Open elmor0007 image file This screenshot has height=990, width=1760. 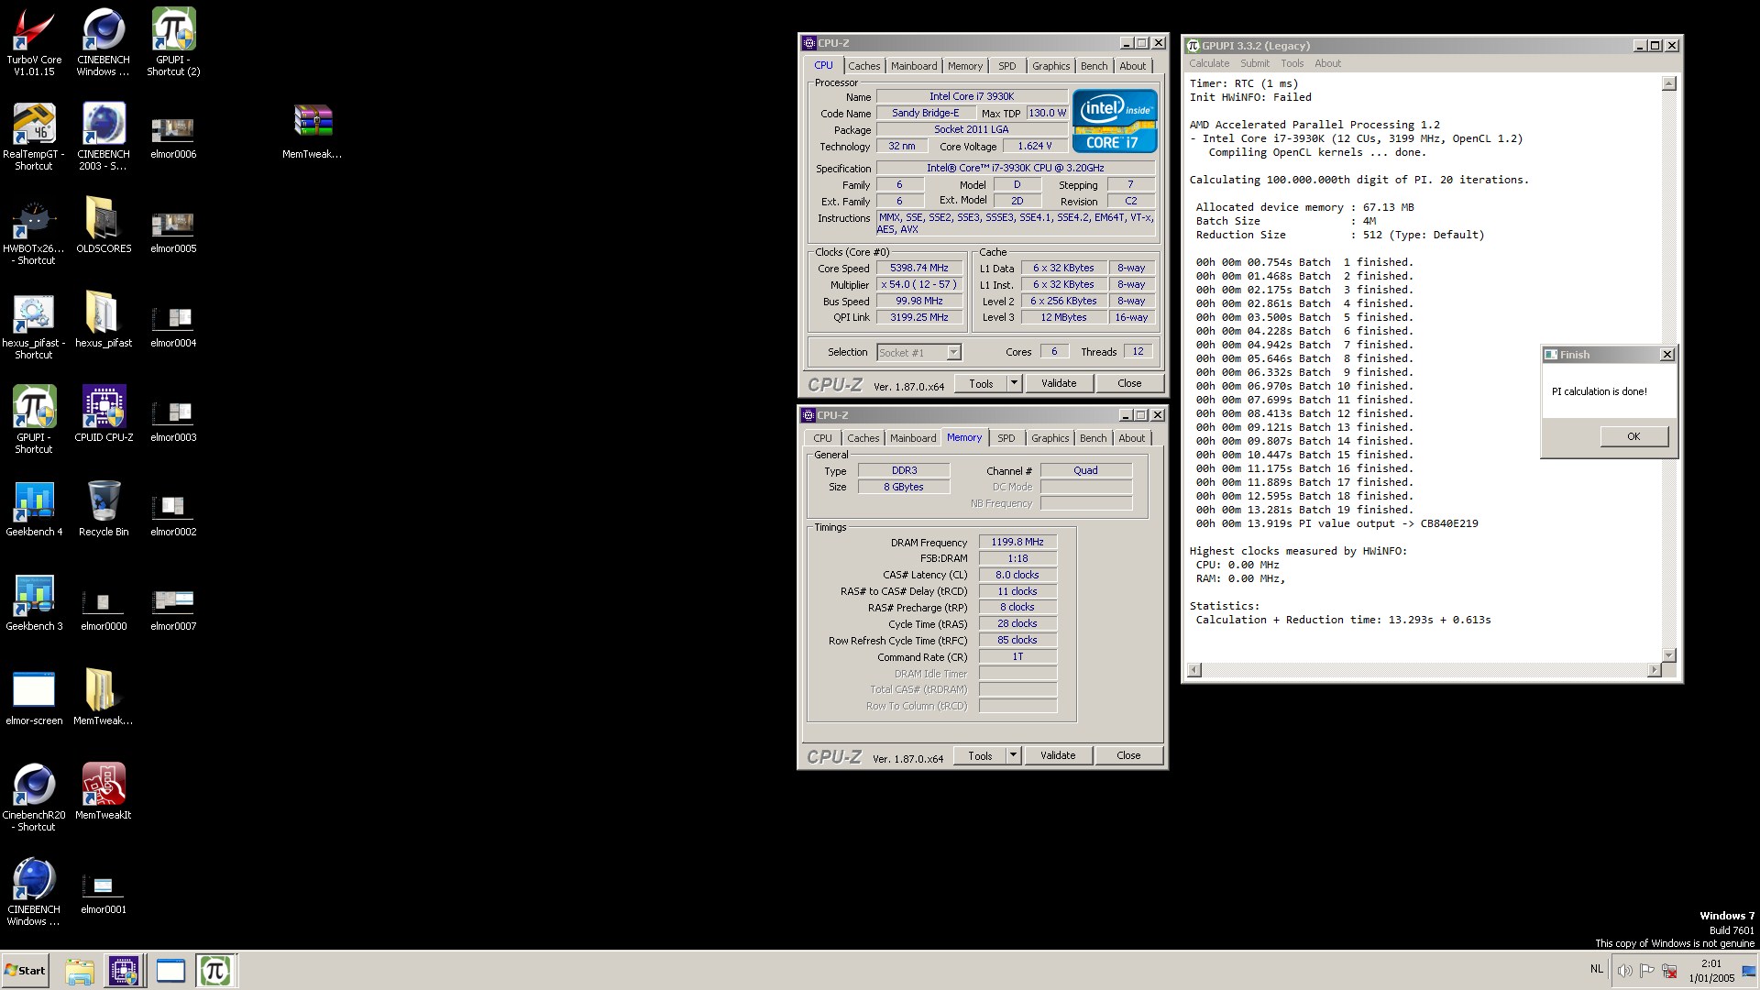[x=173, y=610]
